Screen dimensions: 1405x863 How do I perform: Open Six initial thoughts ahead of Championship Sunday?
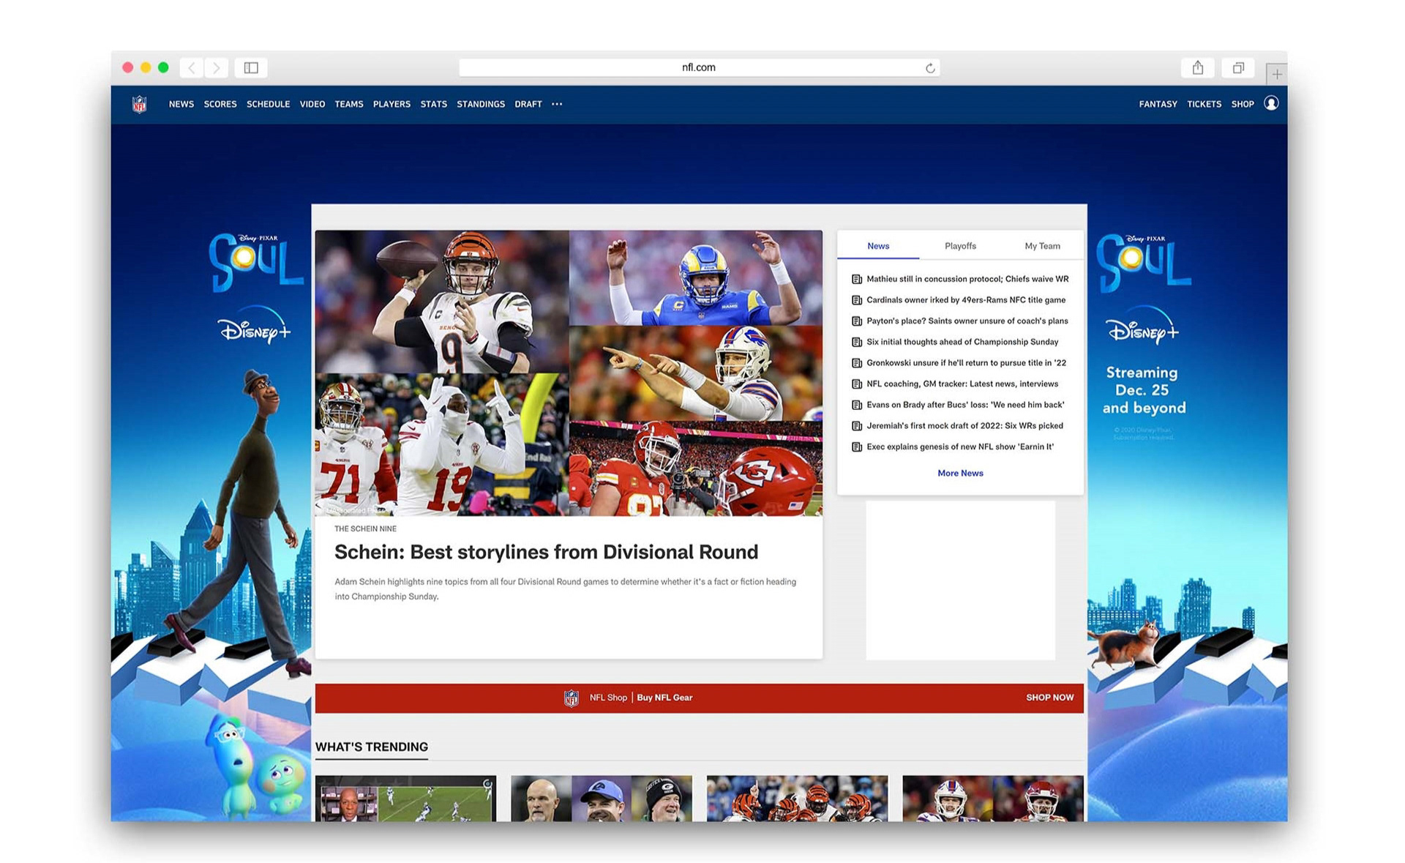(x=962, y=342)
